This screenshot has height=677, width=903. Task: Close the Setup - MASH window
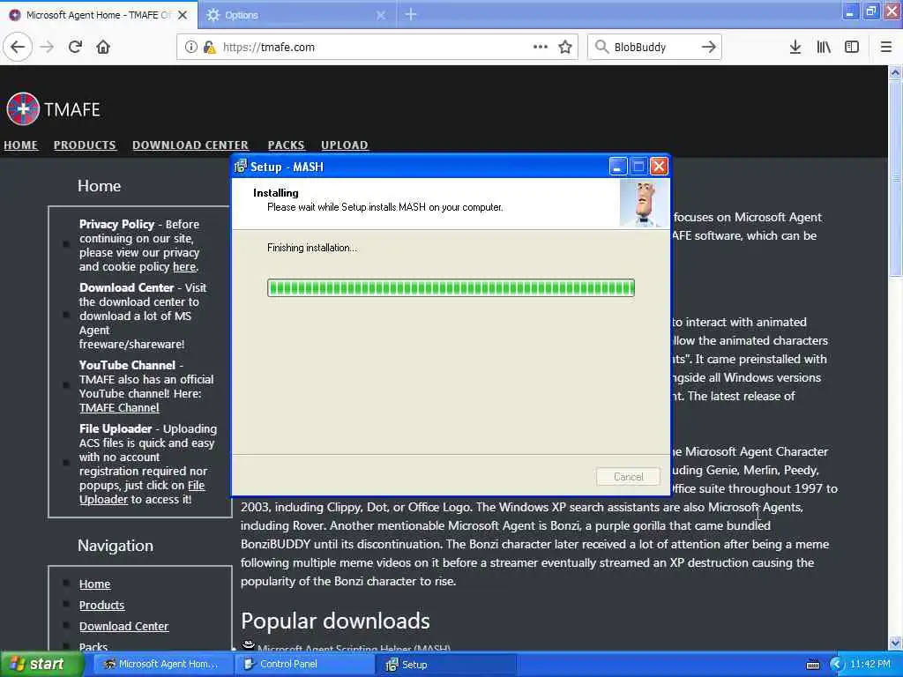point(659,167)
